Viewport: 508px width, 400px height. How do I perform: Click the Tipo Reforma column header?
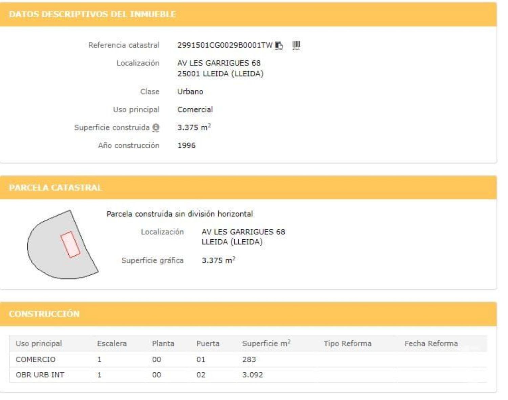(347, 343)
